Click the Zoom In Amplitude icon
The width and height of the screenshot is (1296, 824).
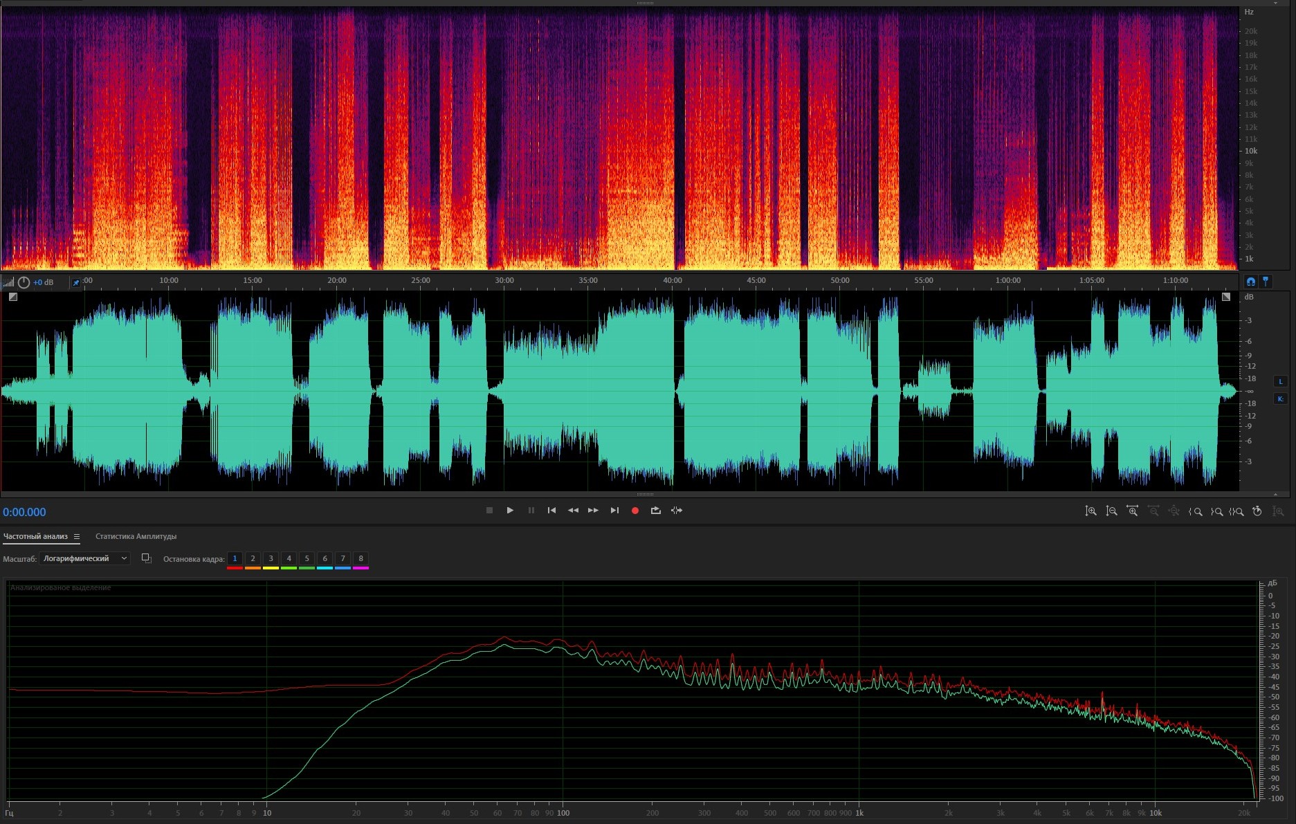tap(1090, 511)
